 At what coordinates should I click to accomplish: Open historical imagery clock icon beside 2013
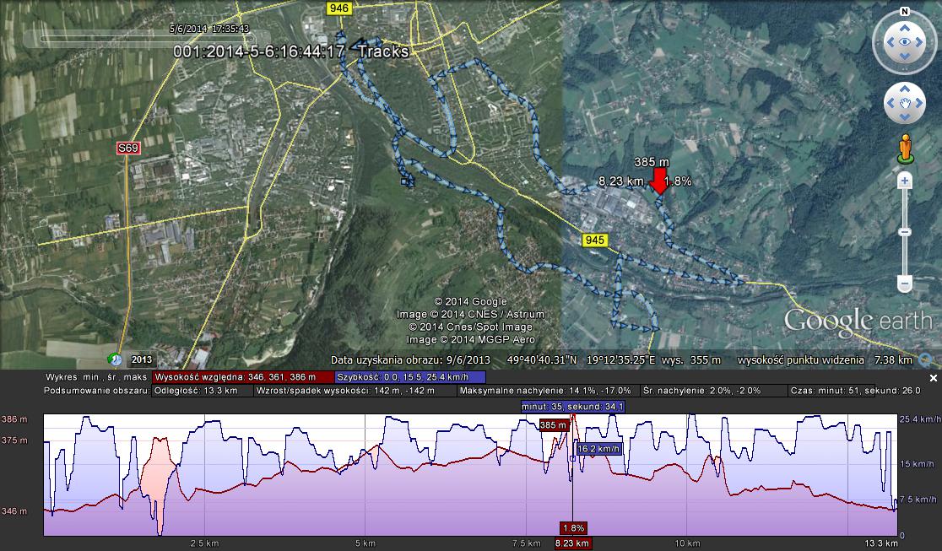click(114, 359)
